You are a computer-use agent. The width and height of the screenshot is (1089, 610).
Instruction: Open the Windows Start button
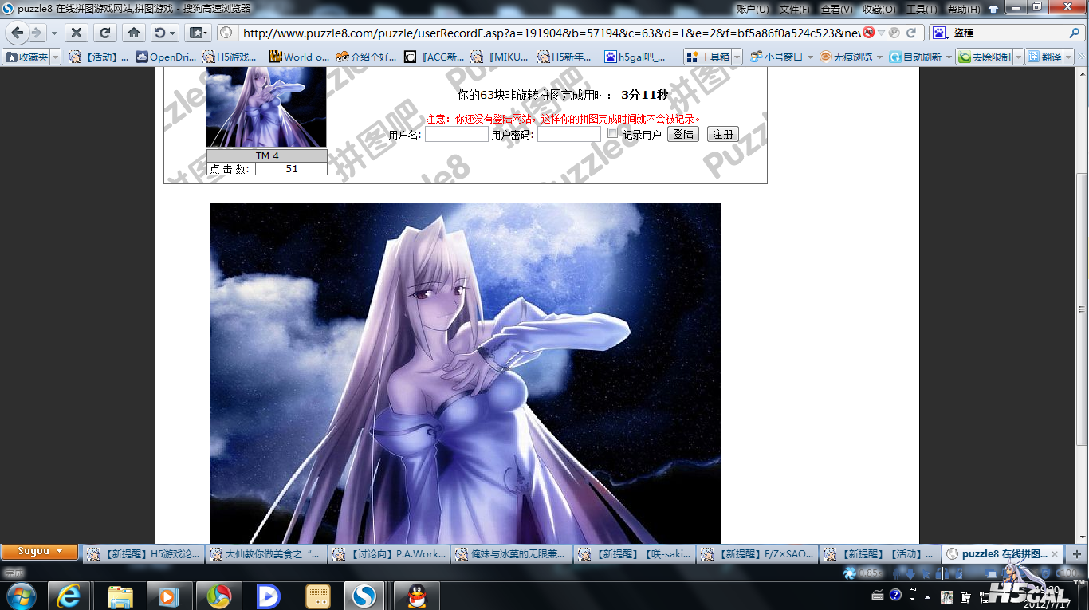coord(20,596)
